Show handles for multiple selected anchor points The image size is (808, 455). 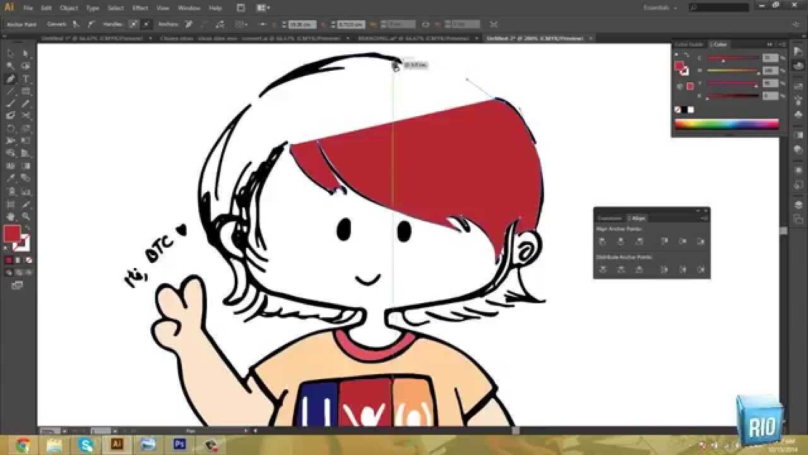(x=133, y=24)
